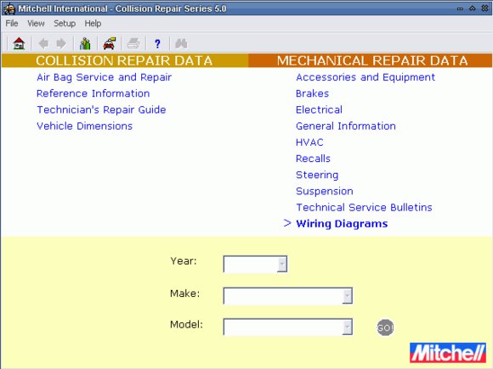
Task: Click the Print toolbar icon
Action: 133,43
